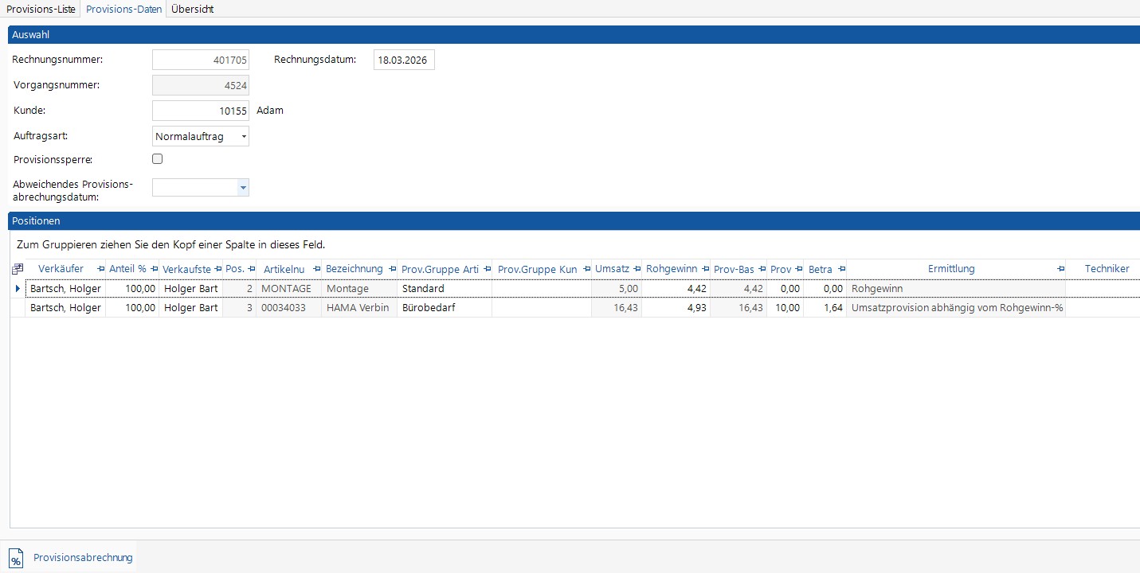Expand the Abweichendes Provisionsabrechnungsdatum date picker

[x=243, y=188]
